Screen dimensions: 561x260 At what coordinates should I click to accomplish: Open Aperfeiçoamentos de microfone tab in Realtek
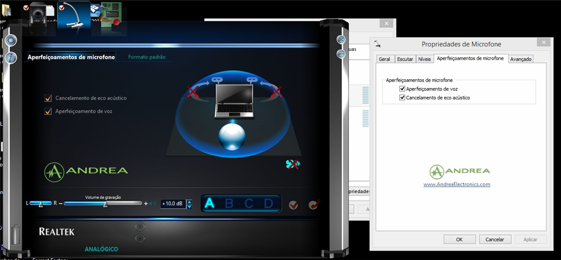pos(71,57)
